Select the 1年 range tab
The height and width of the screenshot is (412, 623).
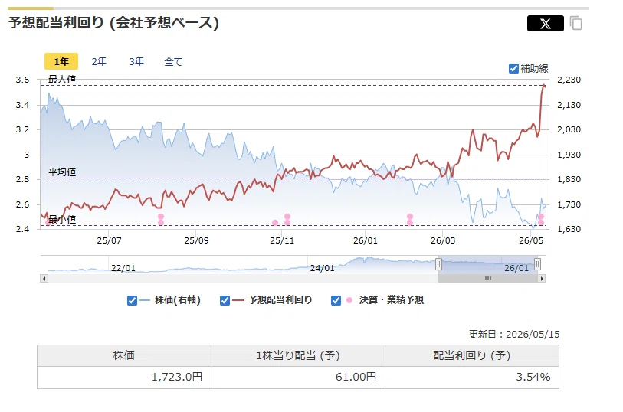[61, 61]
